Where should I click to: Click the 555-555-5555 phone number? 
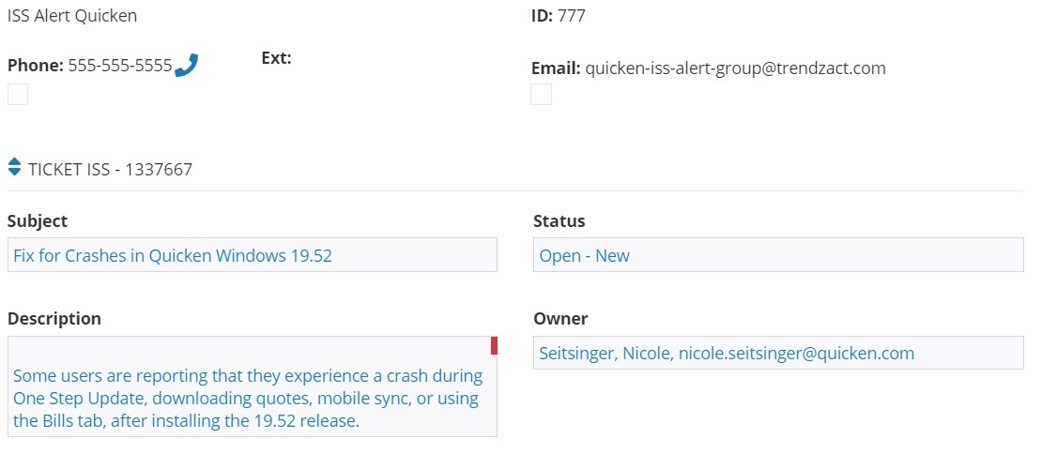[120, 66]
